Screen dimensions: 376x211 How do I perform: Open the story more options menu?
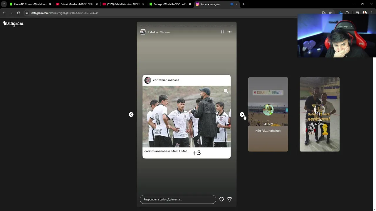pyautogui.click(x=229, y=32)
